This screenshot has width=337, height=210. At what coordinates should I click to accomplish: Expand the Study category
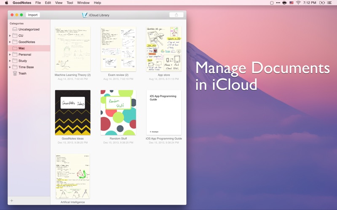point(10,60)
